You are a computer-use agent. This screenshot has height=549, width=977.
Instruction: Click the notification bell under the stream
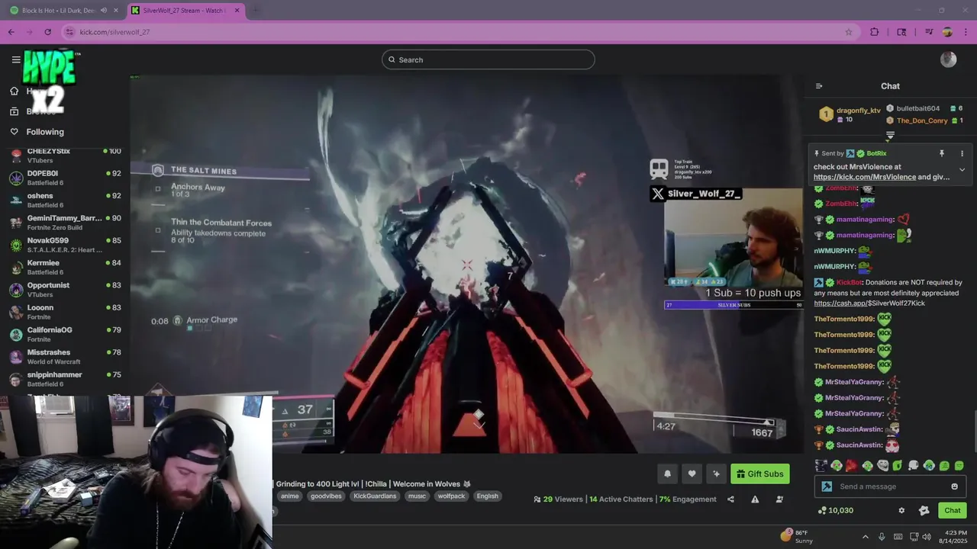pos(667,474)
